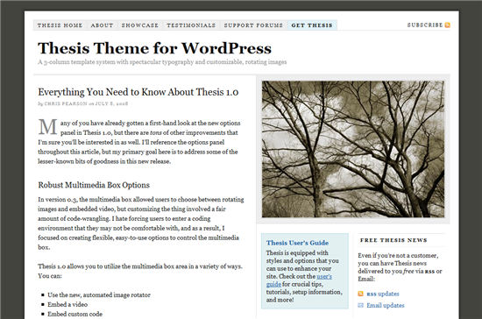Click the post date July 8, 2008

click(111, 103)
